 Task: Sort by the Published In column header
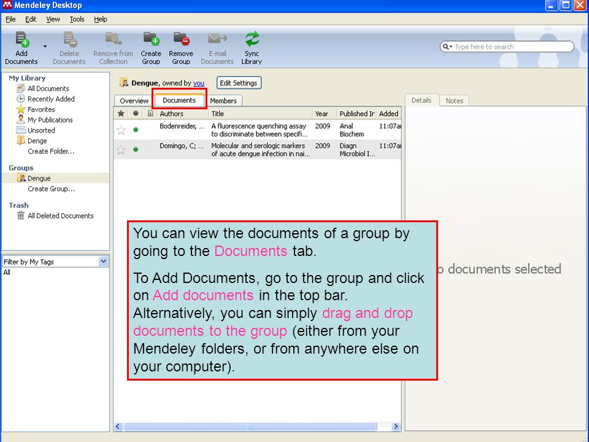point(357,114)
